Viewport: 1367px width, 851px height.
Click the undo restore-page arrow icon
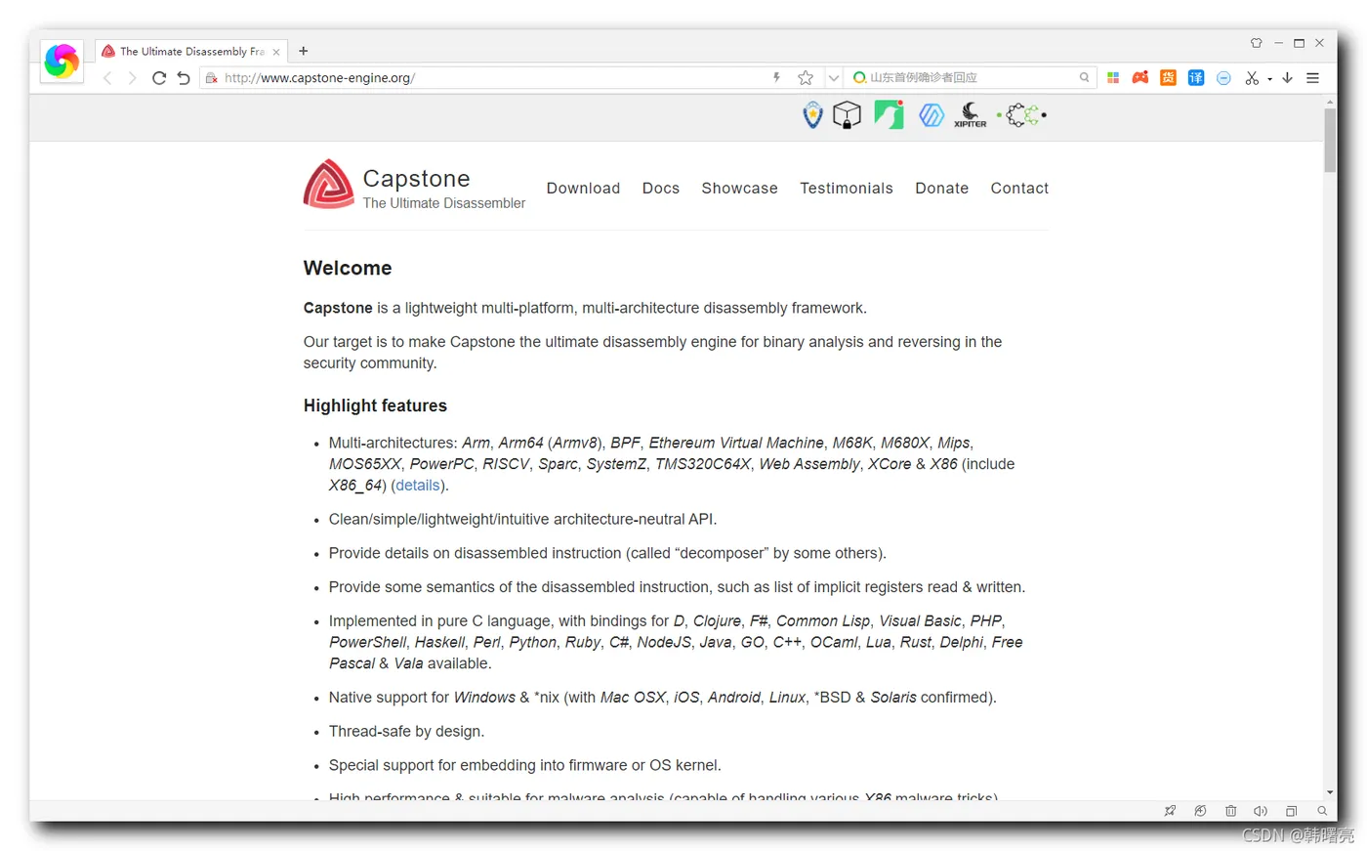pos(184,78)
